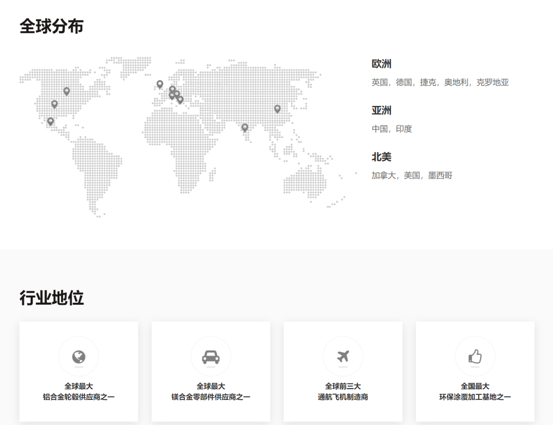Screen dimensions: 553x425
Task: Click the globe icon in the first card
Action: 78,356
